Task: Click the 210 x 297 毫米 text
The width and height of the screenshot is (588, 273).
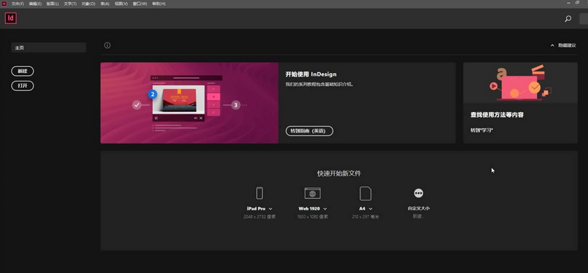Action: click(x=365, y=216)
